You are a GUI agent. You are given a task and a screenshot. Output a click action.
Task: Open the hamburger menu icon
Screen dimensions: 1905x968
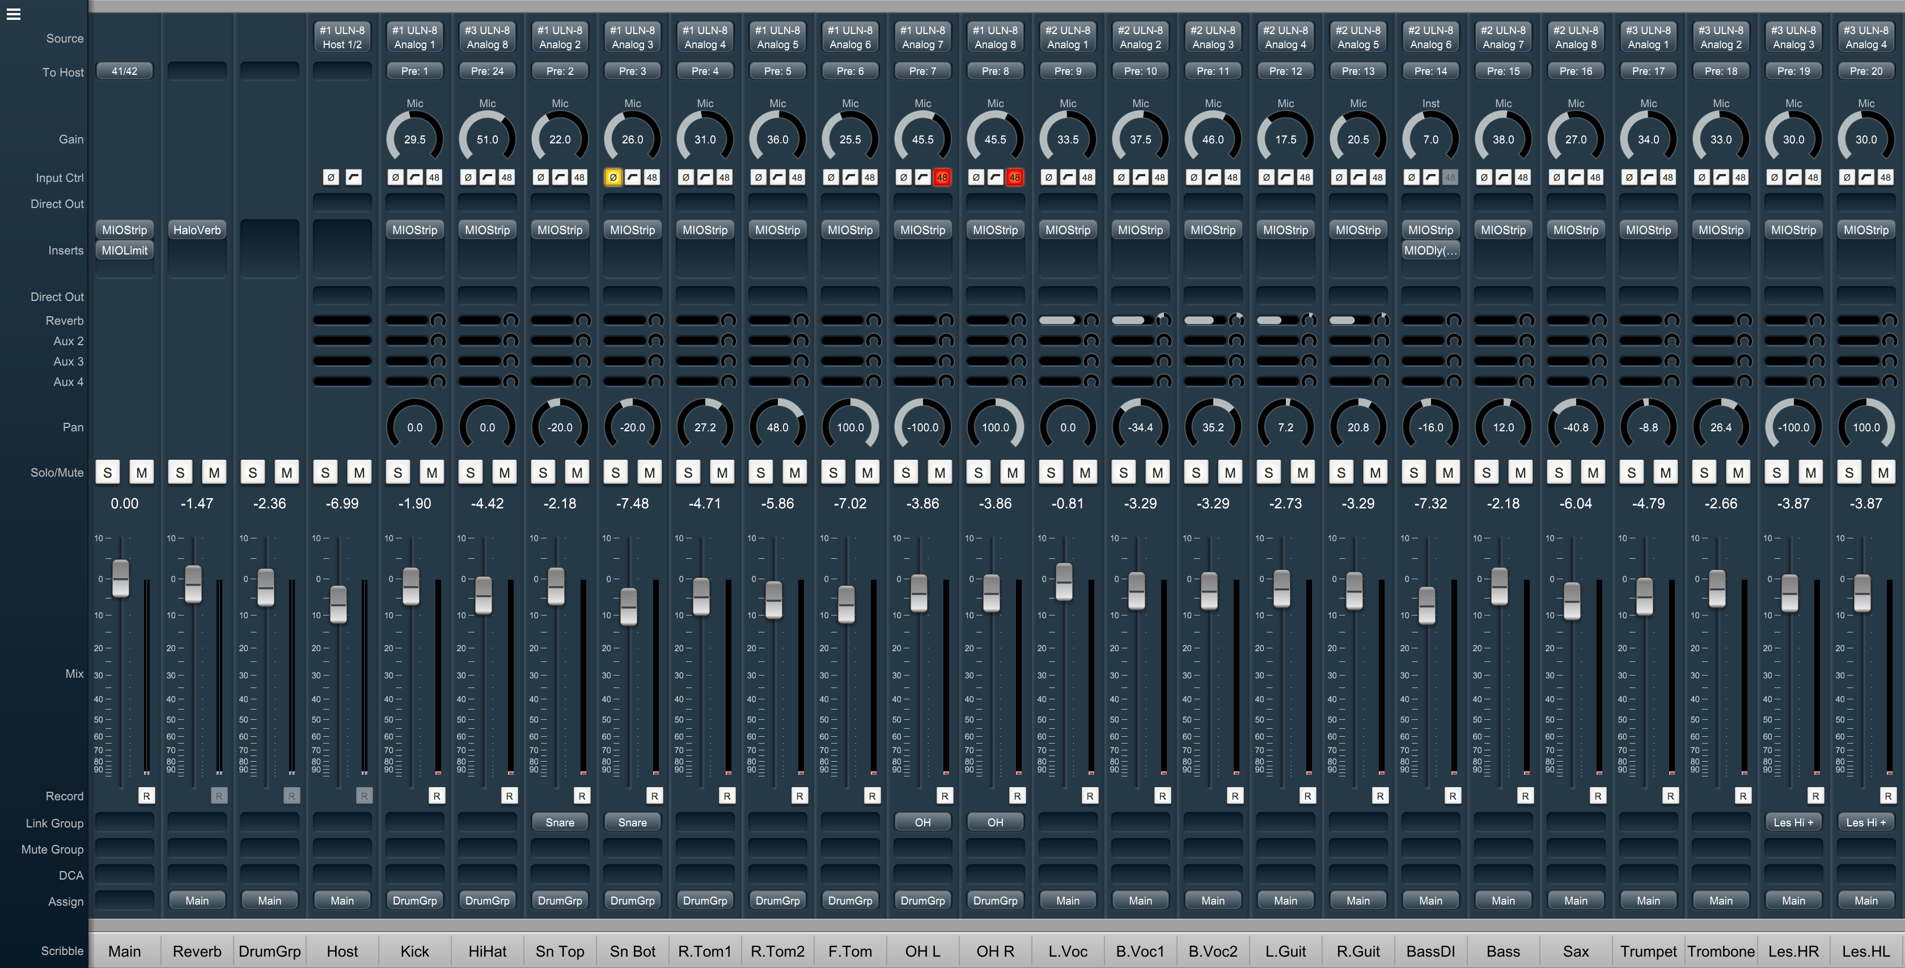click(x=13, y=14)
